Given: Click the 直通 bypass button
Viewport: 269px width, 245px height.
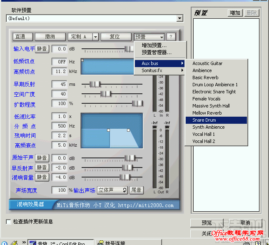Looking at the screenshot, I should pyautogui.click(x=22, y=37).
